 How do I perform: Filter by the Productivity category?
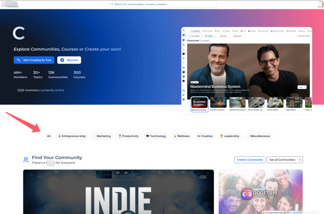pos(128,136)
